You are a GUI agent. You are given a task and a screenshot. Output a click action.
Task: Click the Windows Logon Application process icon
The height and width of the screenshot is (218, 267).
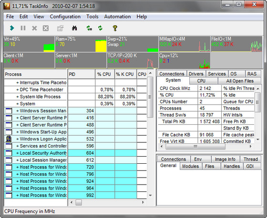9,139
